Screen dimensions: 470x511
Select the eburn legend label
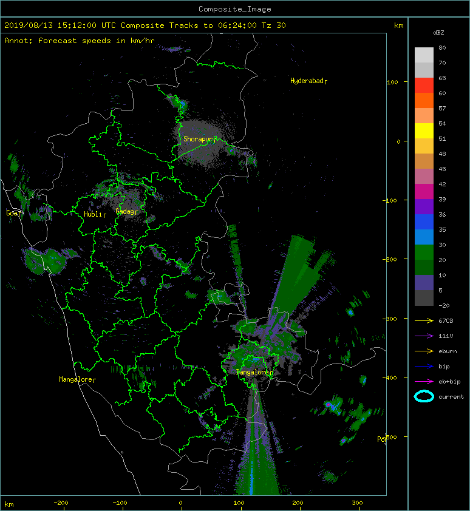[x=448, y=351]
